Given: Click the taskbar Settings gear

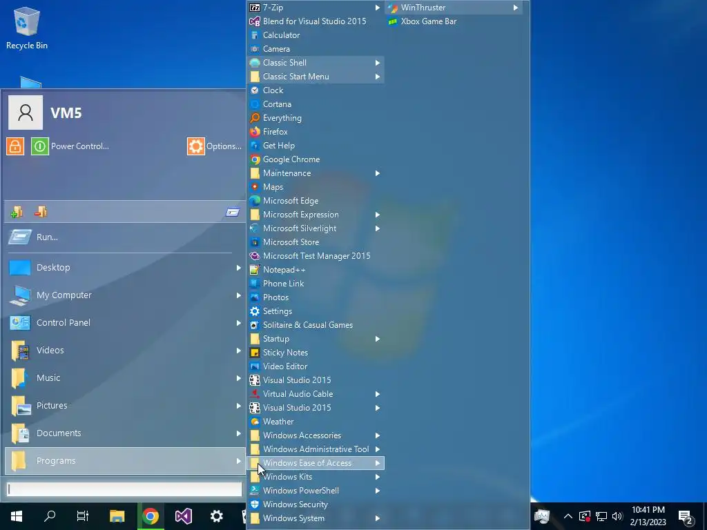Looking at the screenshot, I should 217,516.
